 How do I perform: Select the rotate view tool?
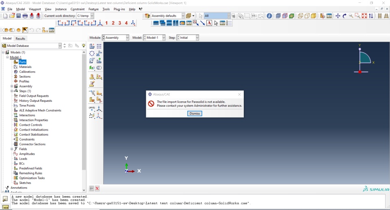point(344,16)
